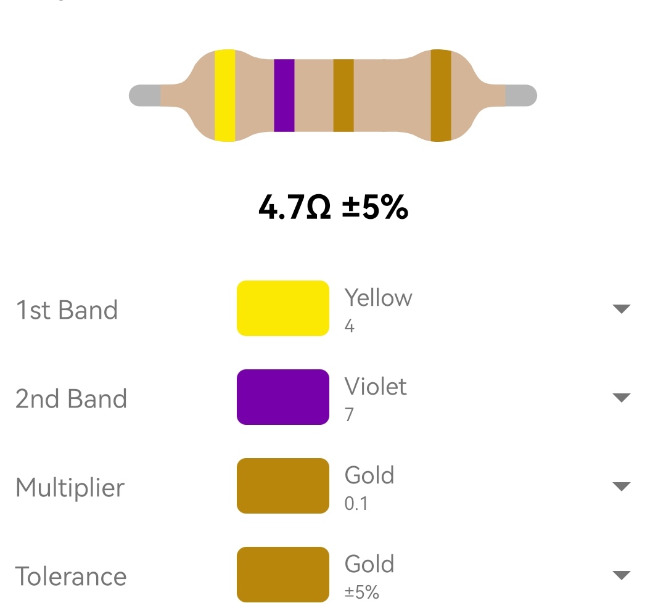Click the yellow band on the resistor
This screenshot has width=666, height=603.
click(x=224, y=96)
